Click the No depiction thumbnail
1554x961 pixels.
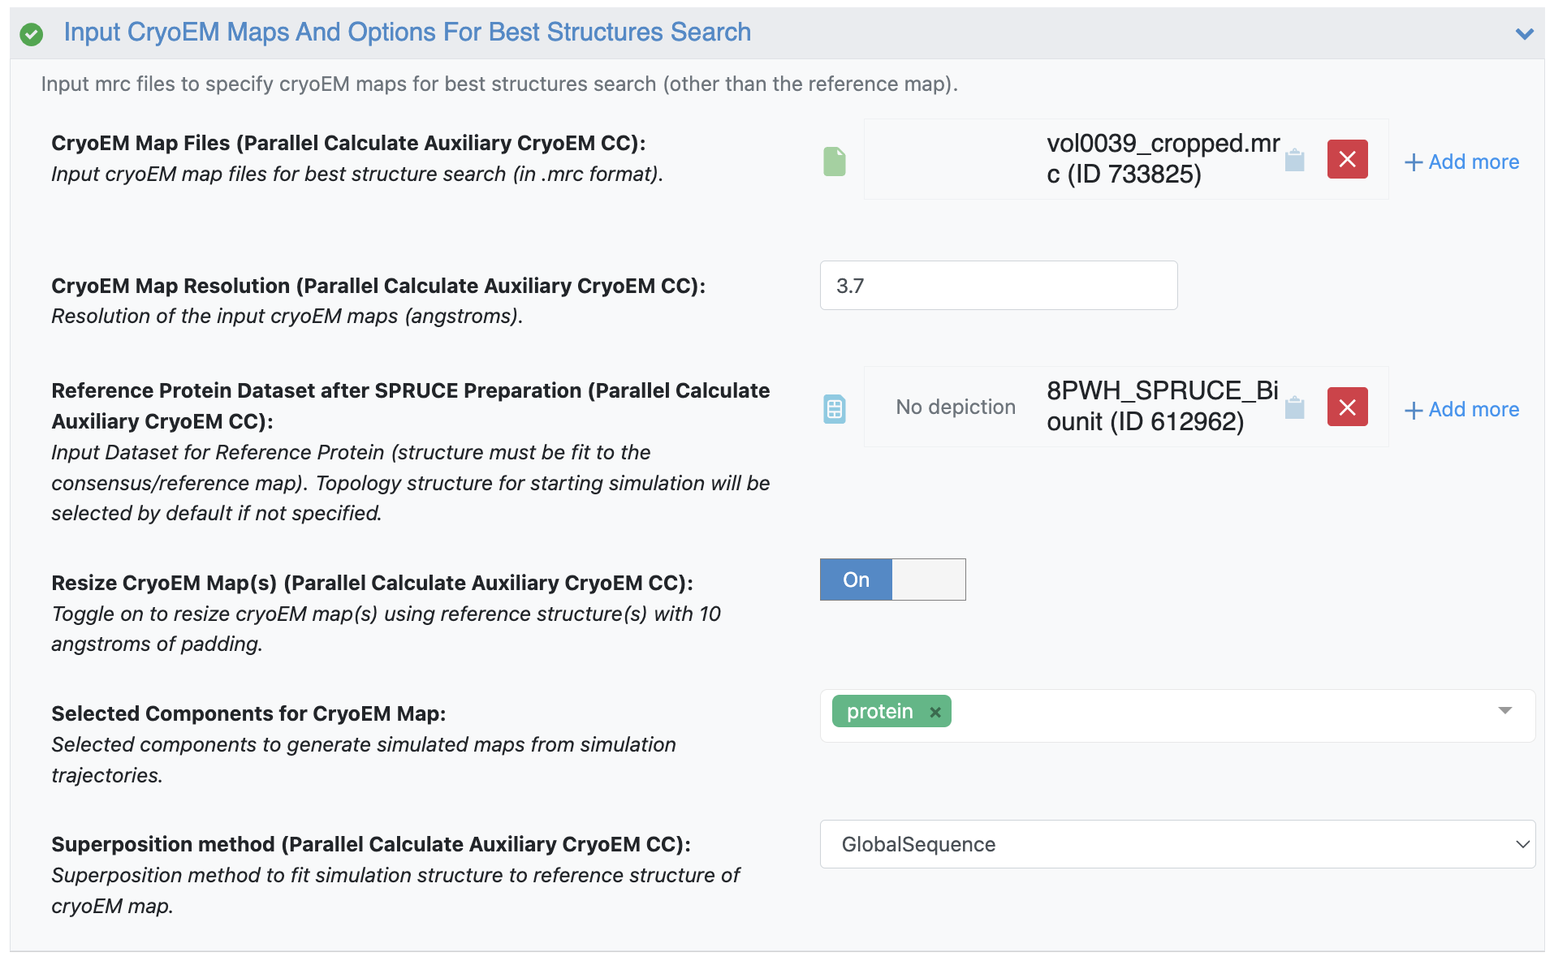[955, 407]
